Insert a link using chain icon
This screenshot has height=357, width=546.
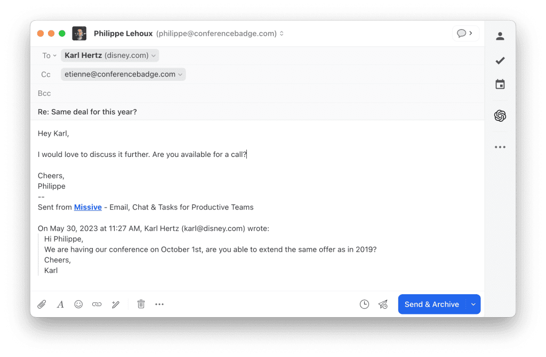(97, 304)
